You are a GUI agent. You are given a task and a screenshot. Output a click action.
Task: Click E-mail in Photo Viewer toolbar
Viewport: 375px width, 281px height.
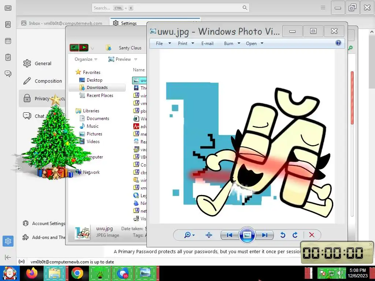(x=207, y=44)
